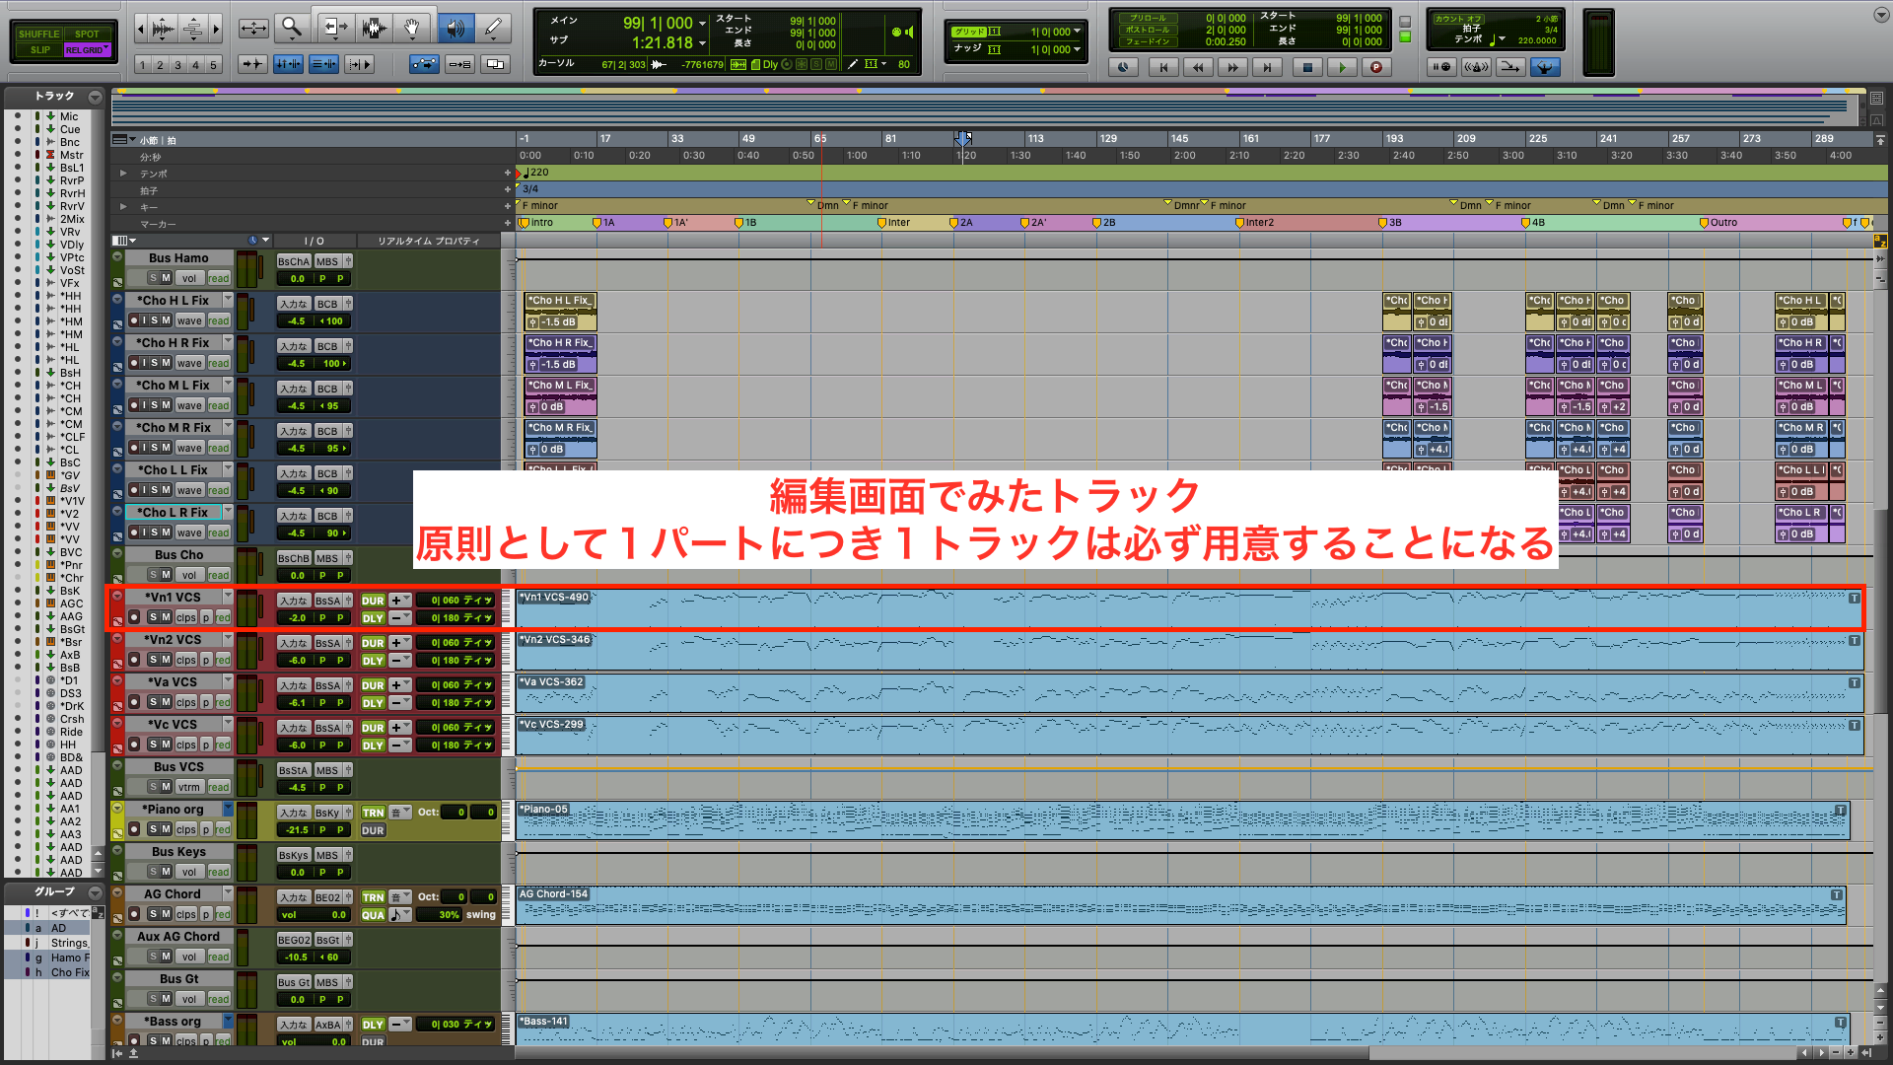Toggle Insertion Follows Playback button

359,64
